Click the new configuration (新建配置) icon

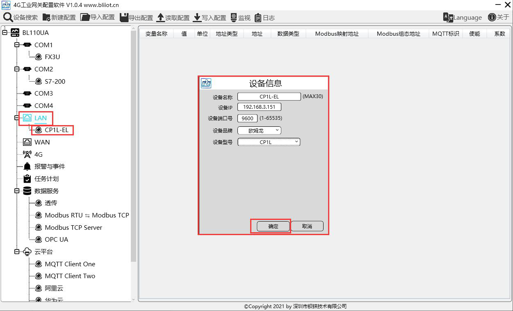coord(46,17)
